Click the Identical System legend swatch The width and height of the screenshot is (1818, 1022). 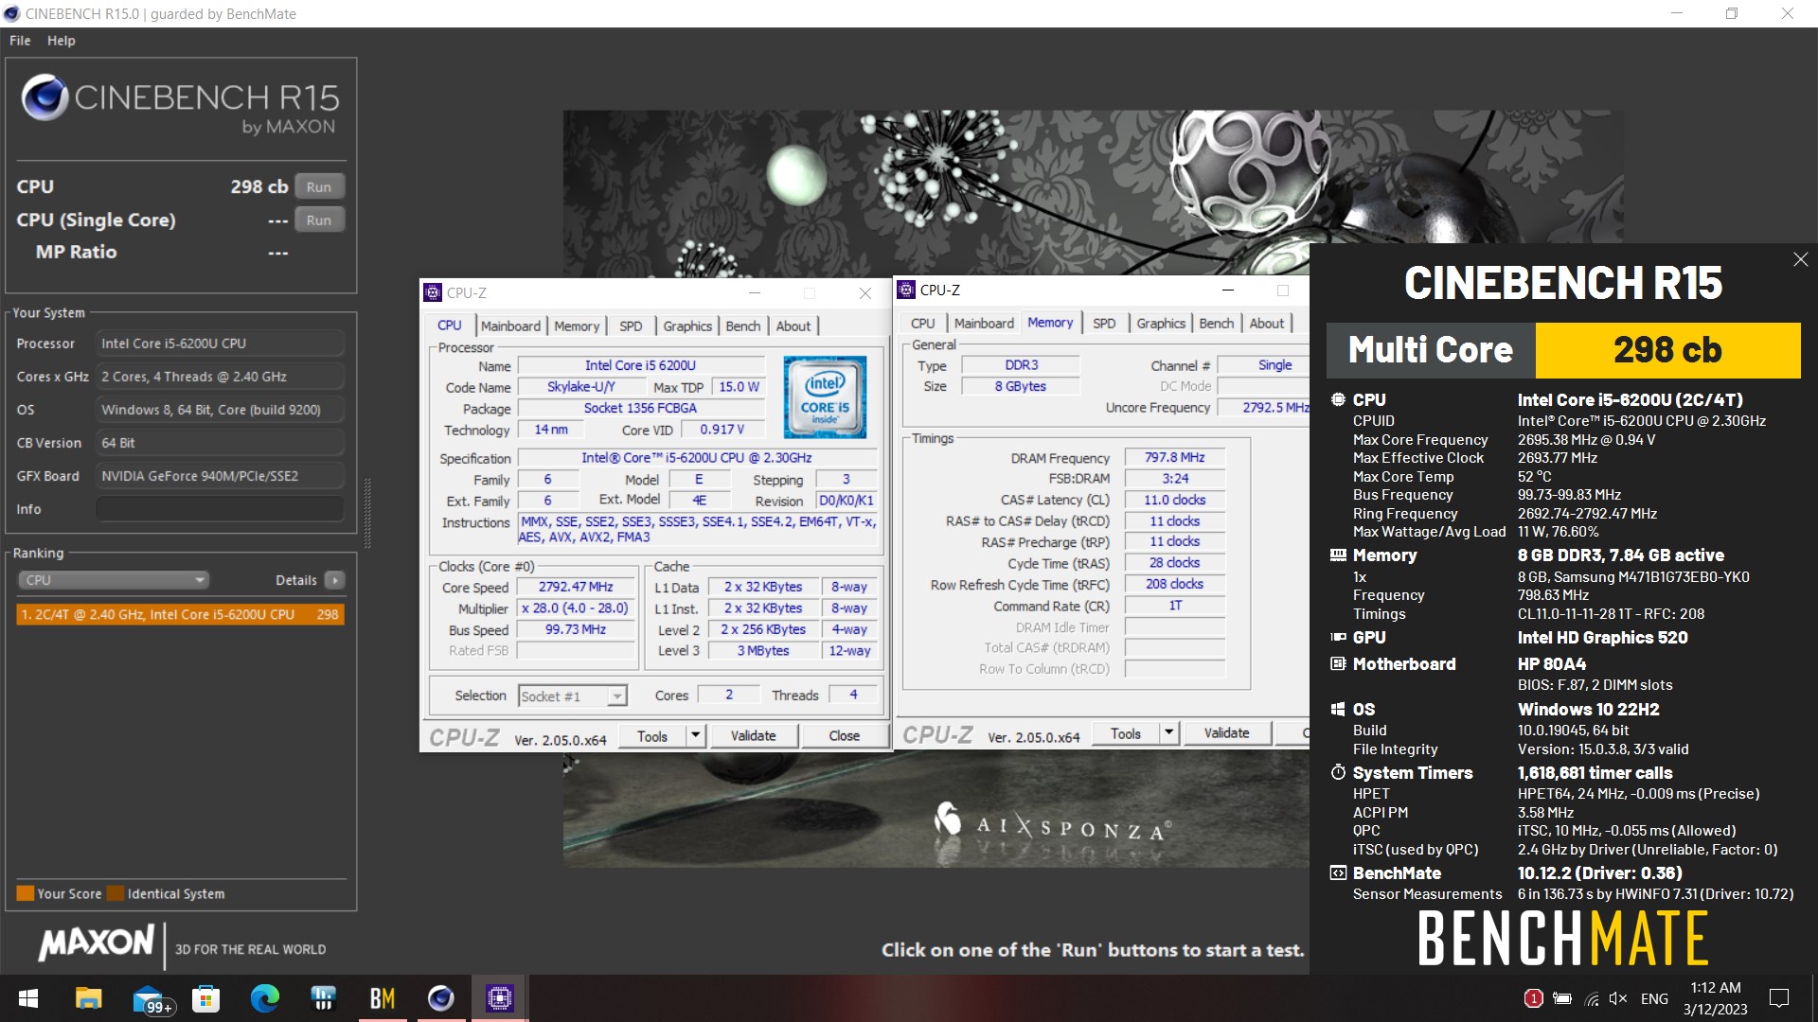point(116,893)
